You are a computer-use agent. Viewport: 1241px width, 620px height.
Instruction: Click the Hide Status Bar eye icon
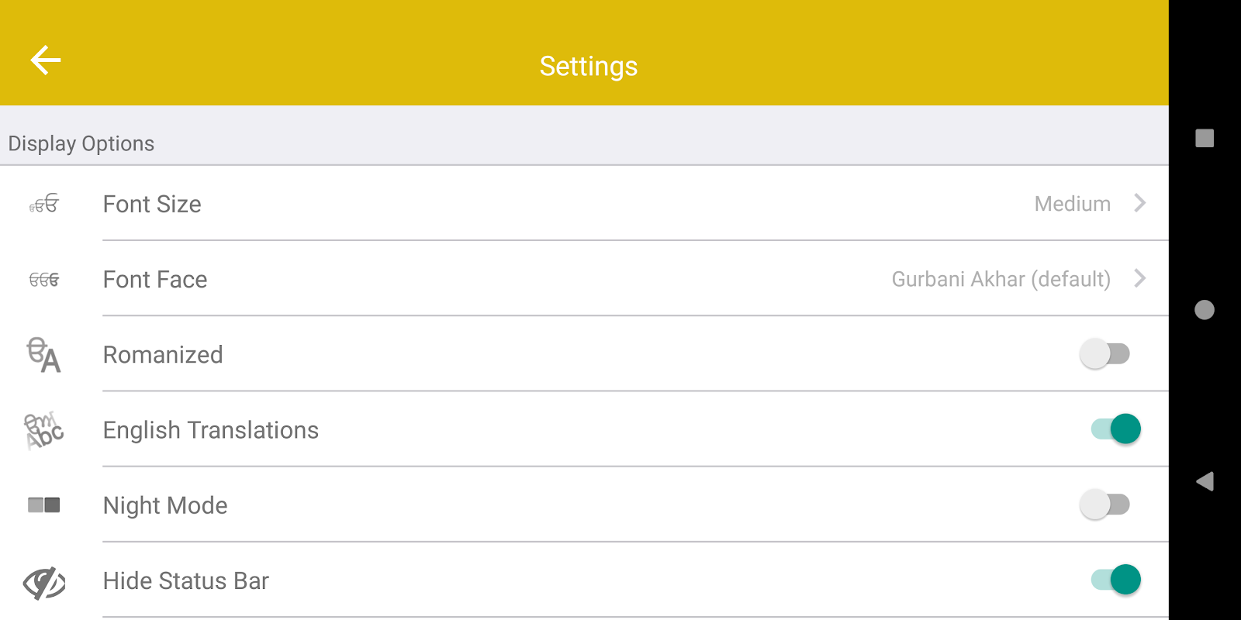[x=44, y=582]
